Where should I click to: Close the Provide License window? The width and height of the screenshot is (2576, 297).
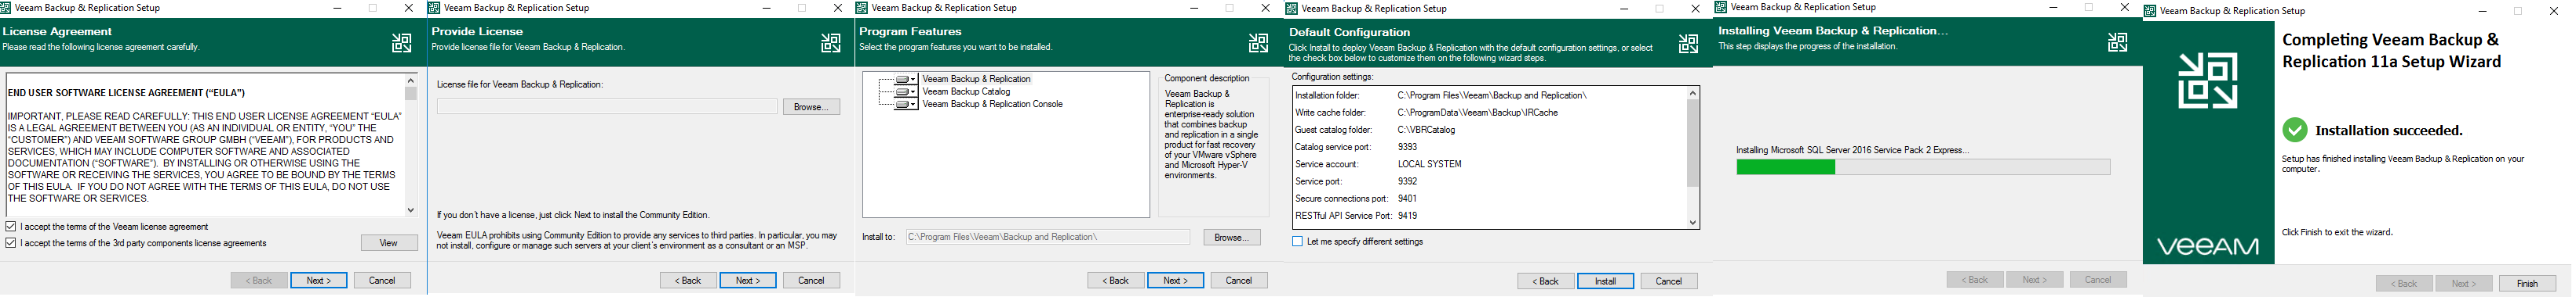pos(838,8)
